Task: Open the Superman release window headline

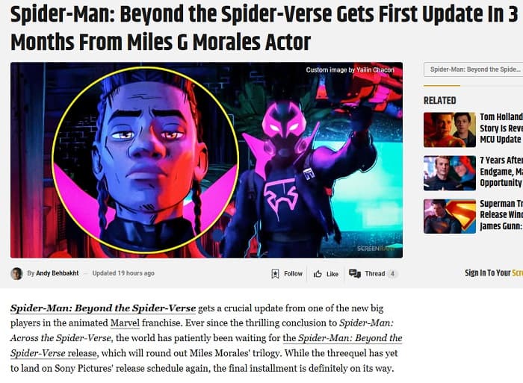Action: click(x=501, y=215)
